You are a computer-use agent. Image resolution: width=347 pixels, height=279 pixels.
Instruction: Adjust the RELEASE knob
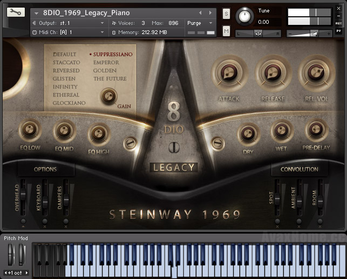273,73
